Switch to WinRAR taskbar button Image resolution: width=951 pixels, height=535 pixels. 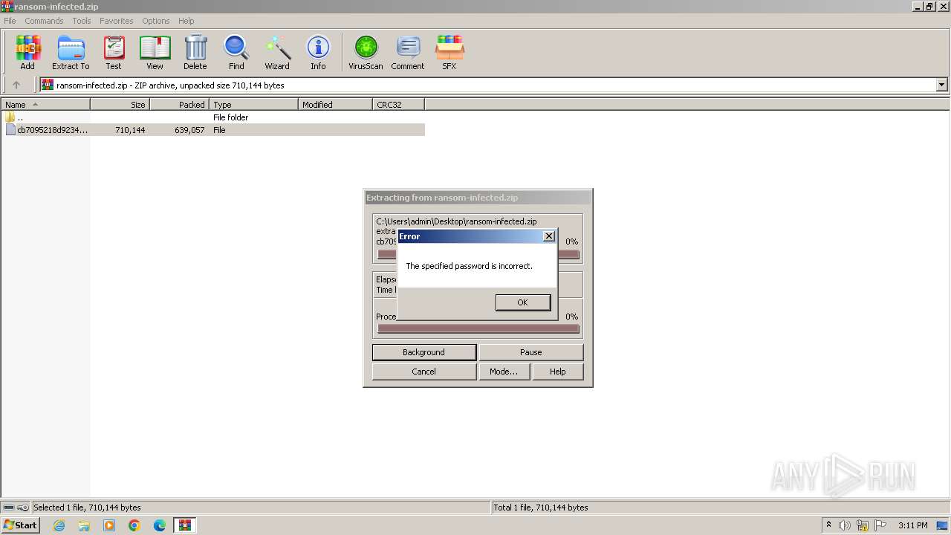tap(185, 525)
